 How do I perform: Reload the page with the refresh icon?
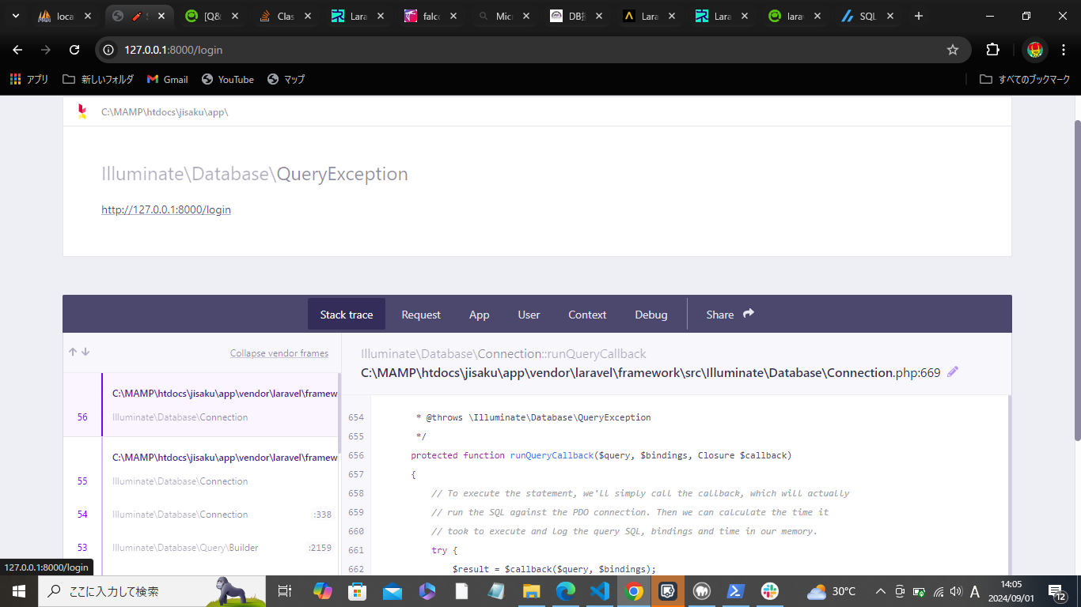coord(74,50)
